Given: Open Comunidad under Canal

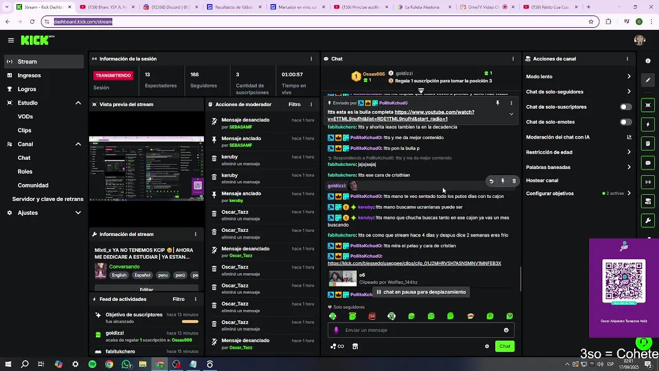Looking at the screenshot, I should pyautogui.click(x=33, y=185).
